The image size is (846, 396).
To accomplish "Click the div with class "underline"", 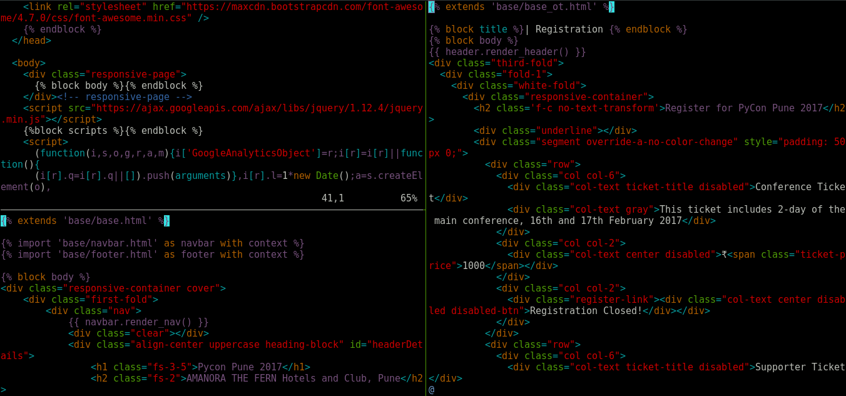I will (x=556, y=131).
